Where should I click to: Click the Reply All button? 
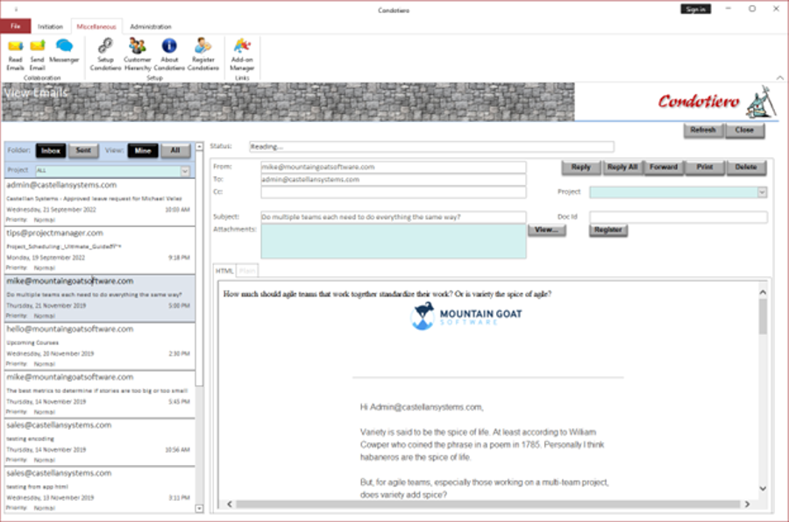pos(622,168)
